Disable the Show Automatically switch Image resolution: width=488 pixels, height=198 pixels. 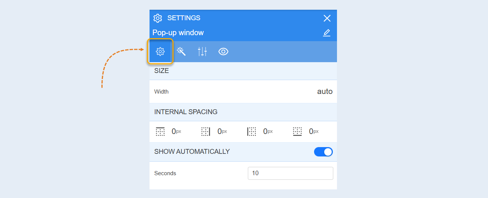[x=323, y=152]
